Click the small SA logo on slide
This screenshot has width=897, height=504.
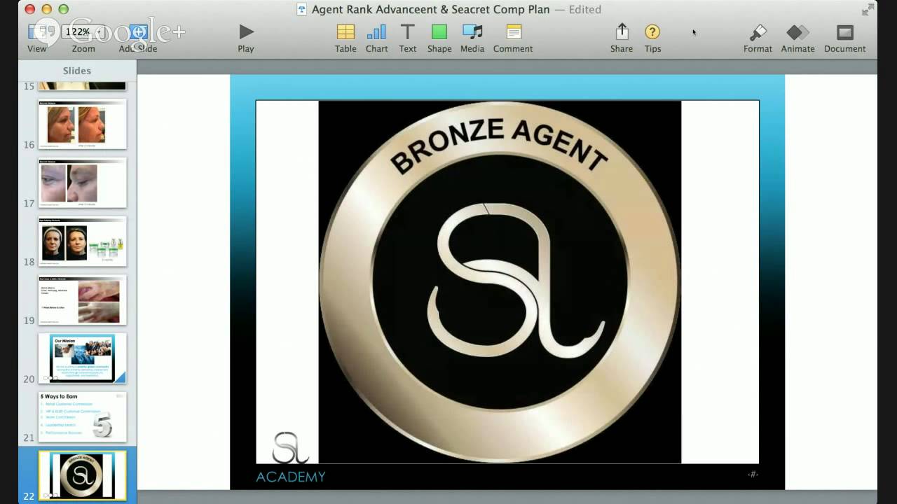290,447
